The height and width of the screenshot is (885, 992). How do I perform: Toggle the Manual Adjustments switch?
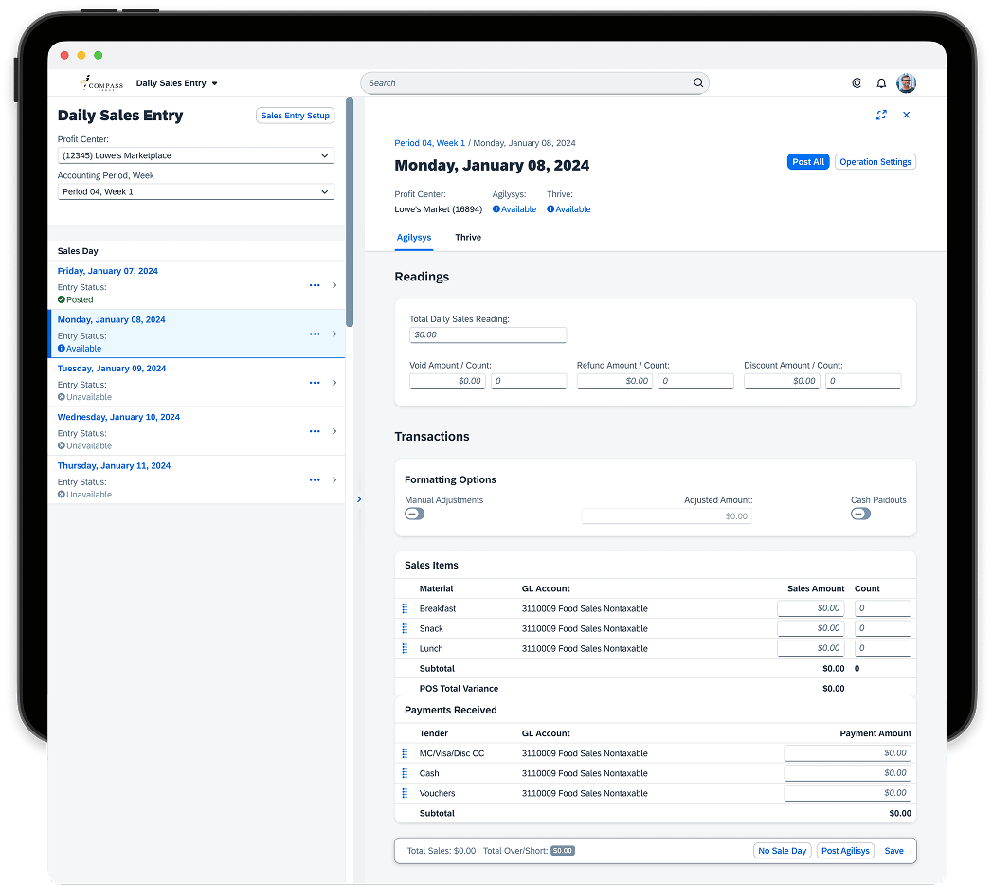(x=414, y=514)
